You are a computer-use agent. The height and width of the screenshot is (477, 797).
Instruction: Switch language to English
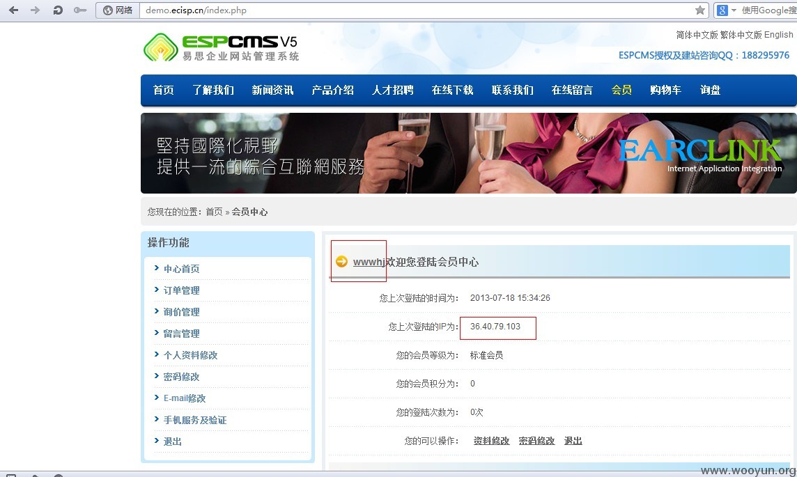click(x=778, y=35)
